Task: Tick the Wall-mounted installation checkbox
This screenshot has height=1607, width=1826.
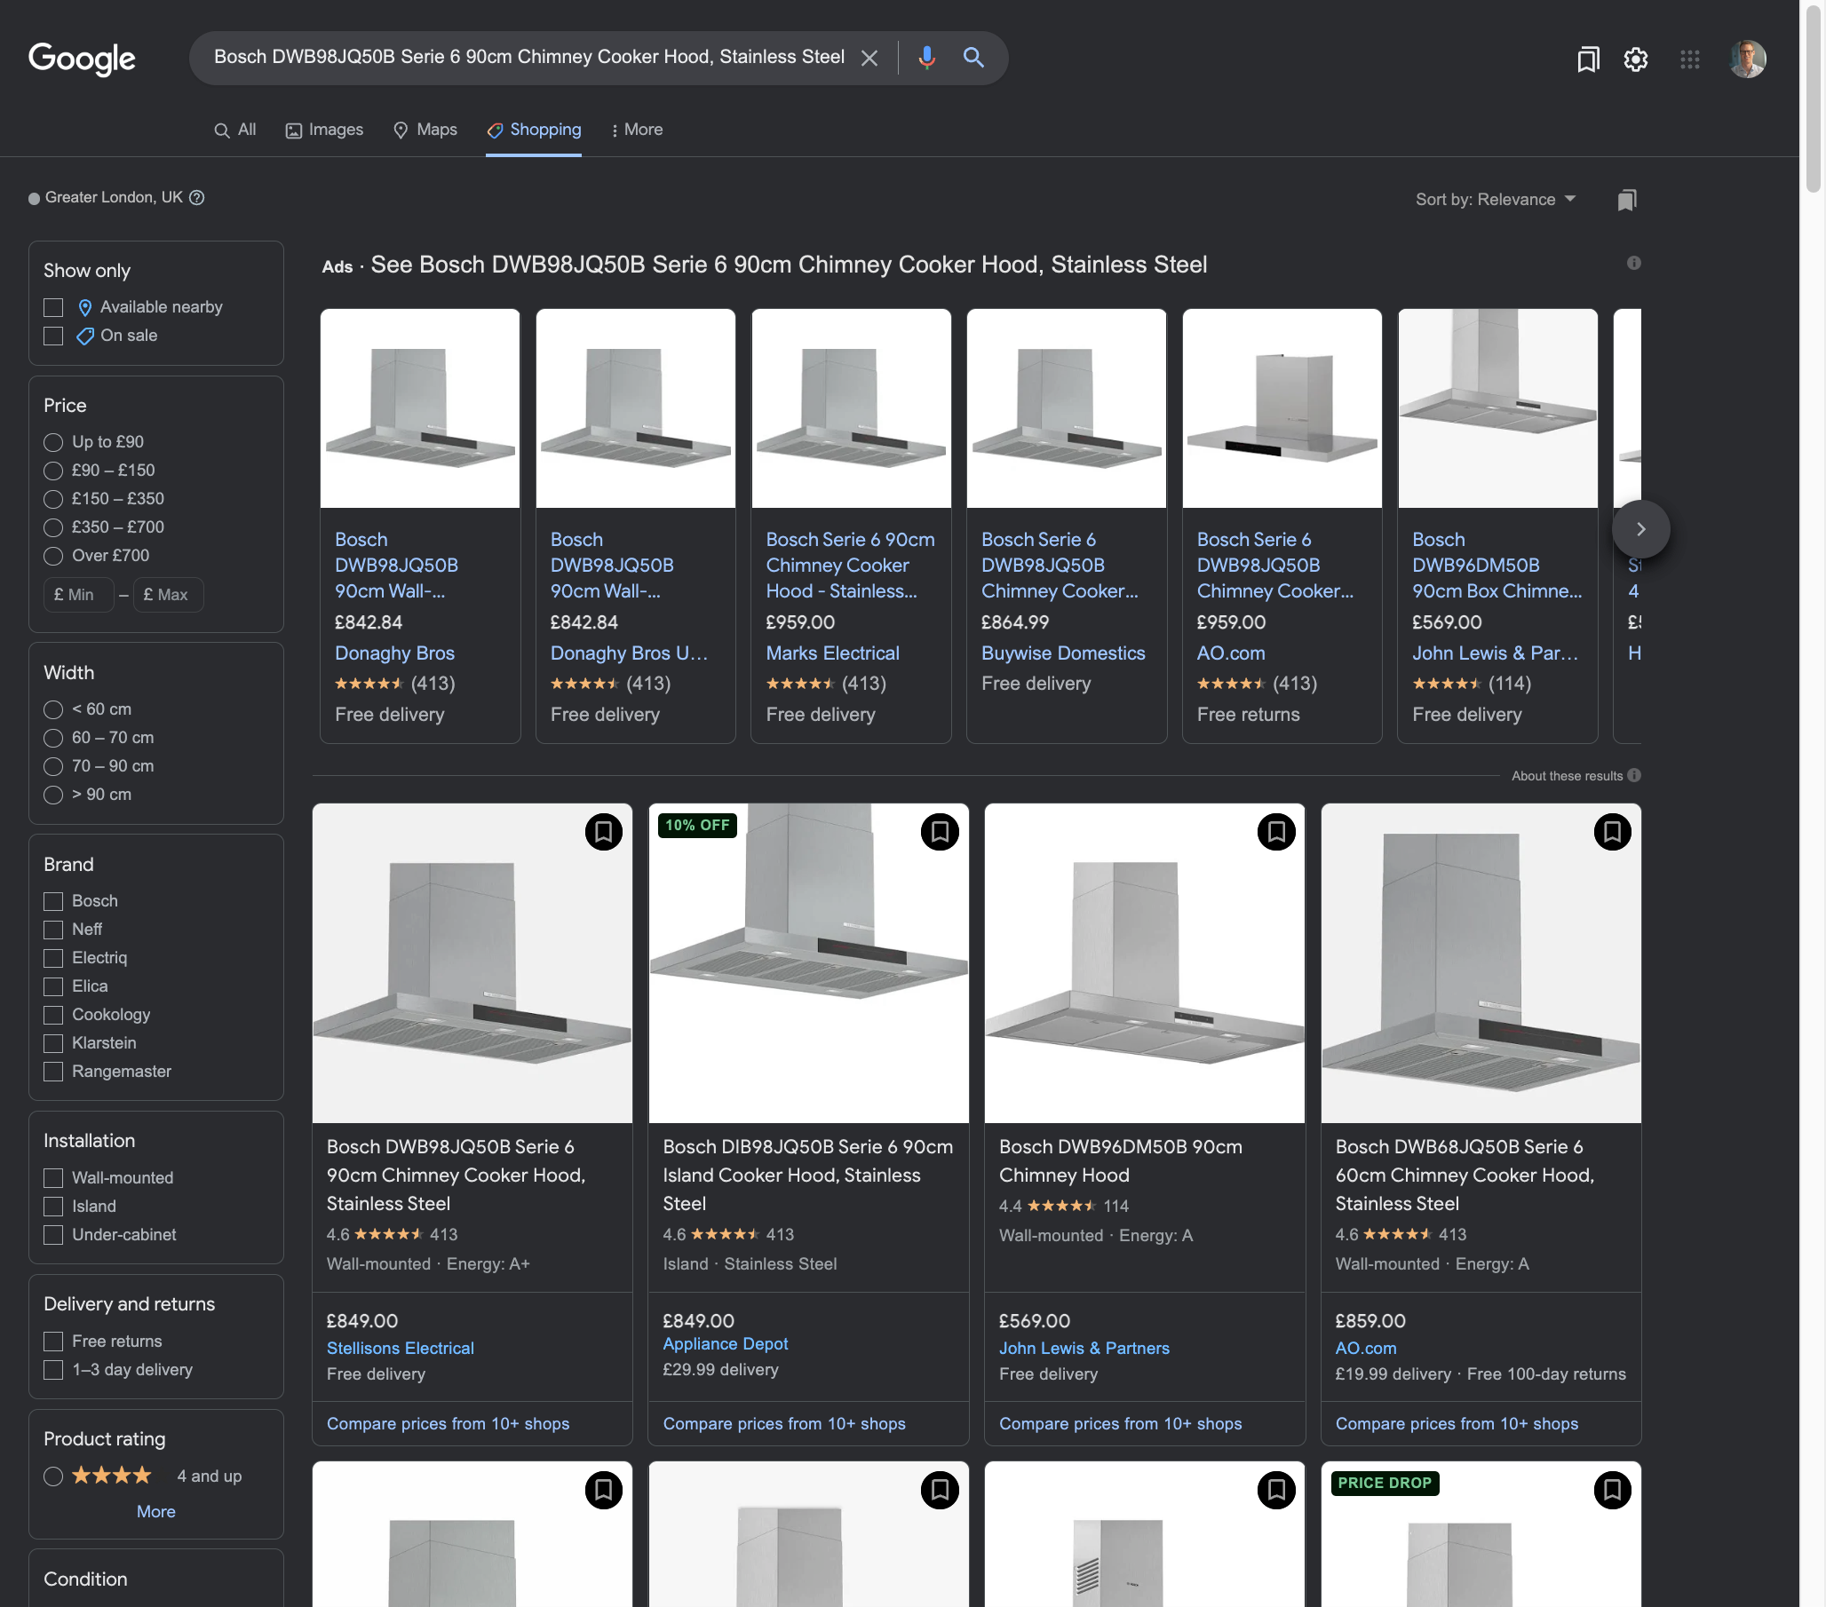Action: pyautogui.click(x=53, y=1178)
